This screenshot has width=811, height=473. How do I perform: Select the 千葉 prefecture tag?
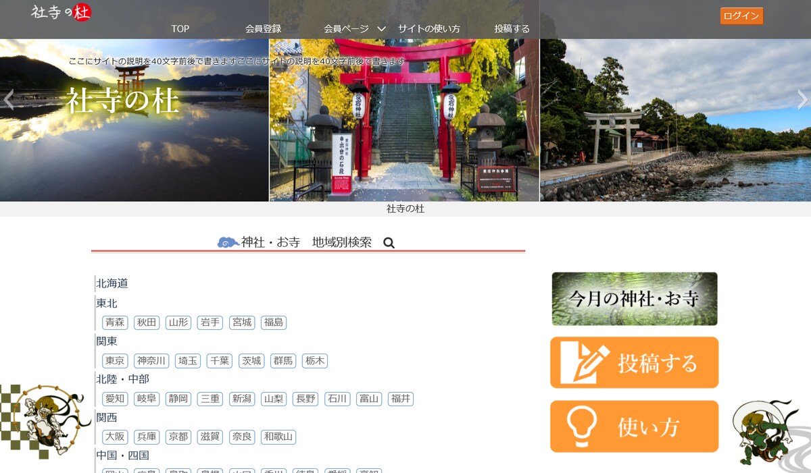point(220,361)
